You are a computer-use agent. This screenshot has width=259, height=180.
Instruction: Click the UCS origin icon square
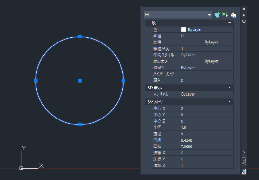point(21,168)
